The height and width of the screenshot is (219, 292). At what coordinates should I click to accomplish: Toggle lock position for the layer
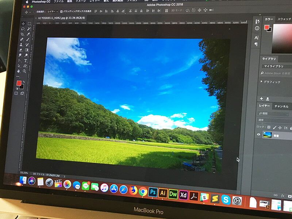280,127
